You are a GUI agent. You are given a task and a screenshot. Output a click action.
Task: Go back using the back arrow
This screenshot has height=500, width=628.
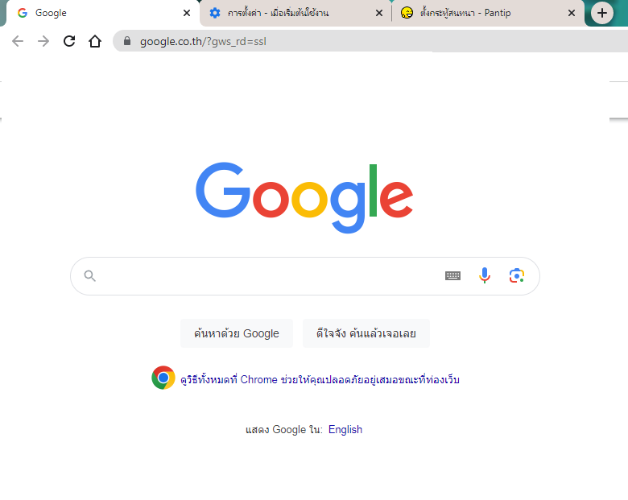click(x=18, y=41)
